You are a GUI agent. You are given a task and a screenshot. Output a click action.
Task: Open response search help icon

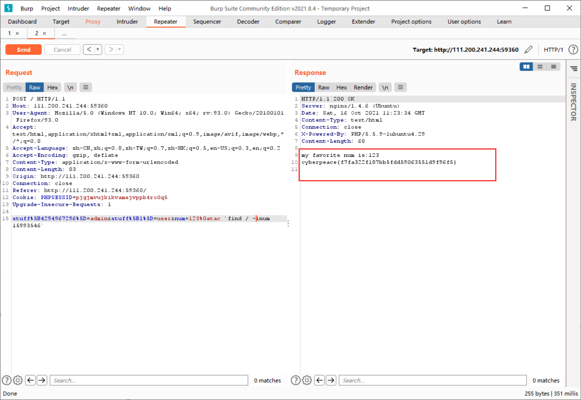[296, 380]
